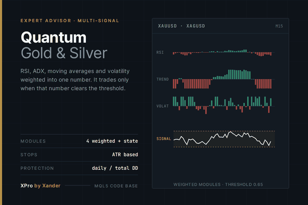The image size is (308, 205).
Task: Click the 'MQL5 CODE BASE' text
Action: pyautogui.click(x=116, y=186)
